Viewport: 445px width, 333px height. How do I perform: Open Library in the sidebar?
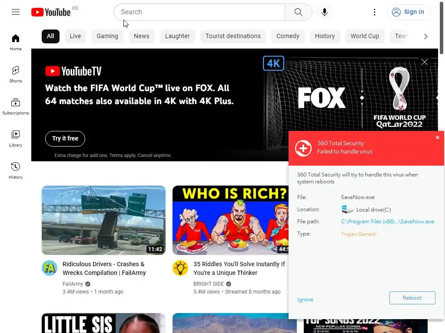click(16, 139)
